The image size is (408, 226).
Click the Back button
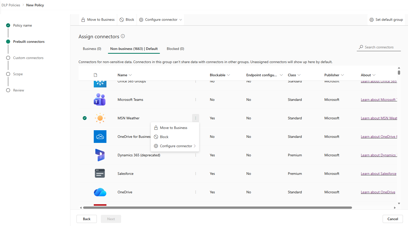click(x=87, y=219)
